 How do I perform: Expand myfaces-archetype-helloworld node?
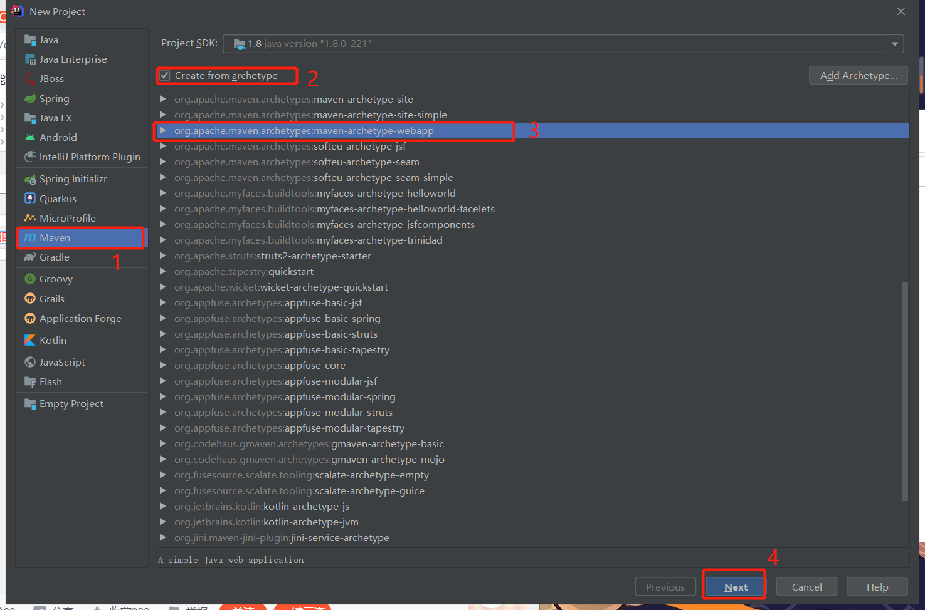point(163,193)
